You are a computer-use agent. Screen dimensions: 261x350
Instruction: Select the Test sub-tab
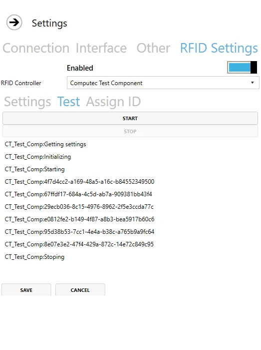(x=68, y=102)
